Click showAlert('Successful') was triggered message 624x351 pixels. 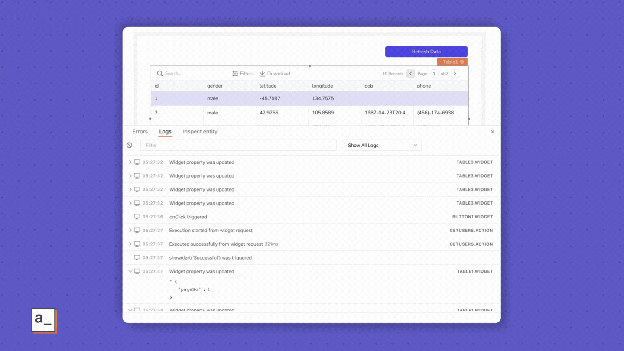pyautogui.click(x=210, y=257)
